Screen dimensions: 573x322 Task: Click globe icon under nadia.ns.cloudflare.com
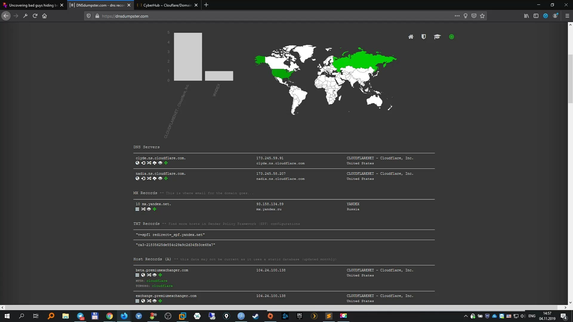tap(137, 178)
